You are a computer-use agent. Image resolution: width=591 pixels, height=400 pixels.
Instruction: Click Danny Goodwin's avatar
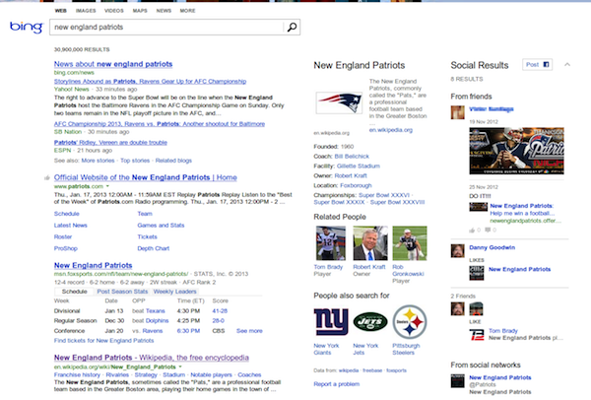click(x=458, y=250)
